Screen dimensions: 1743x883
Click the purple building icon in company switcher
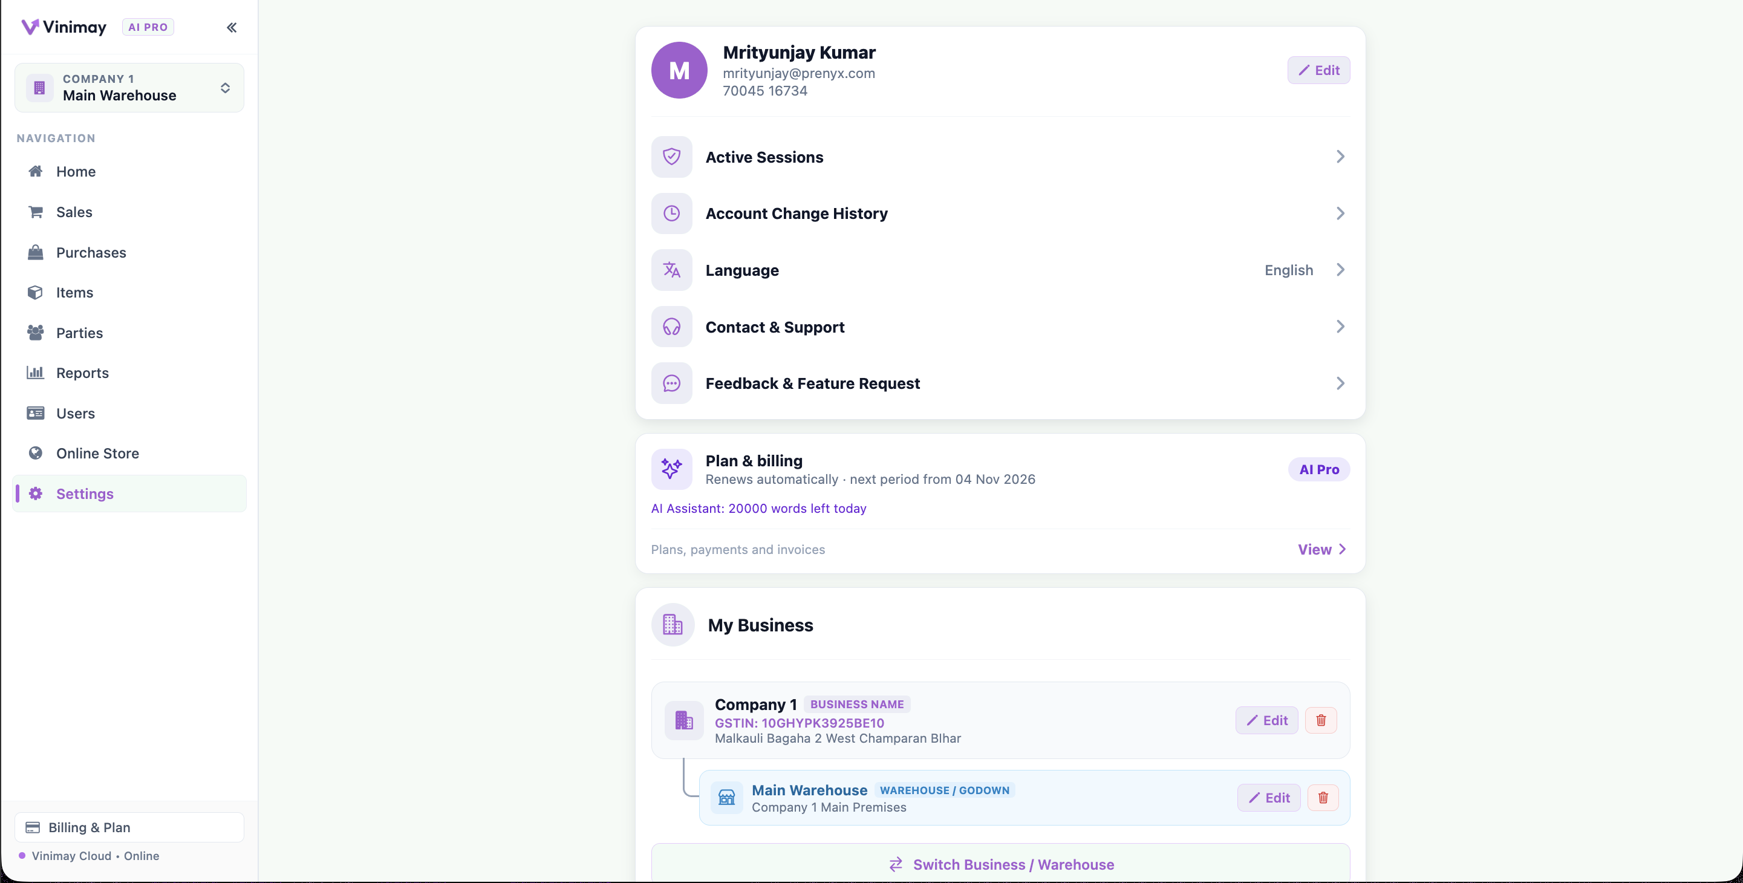(x=39, y=88)
